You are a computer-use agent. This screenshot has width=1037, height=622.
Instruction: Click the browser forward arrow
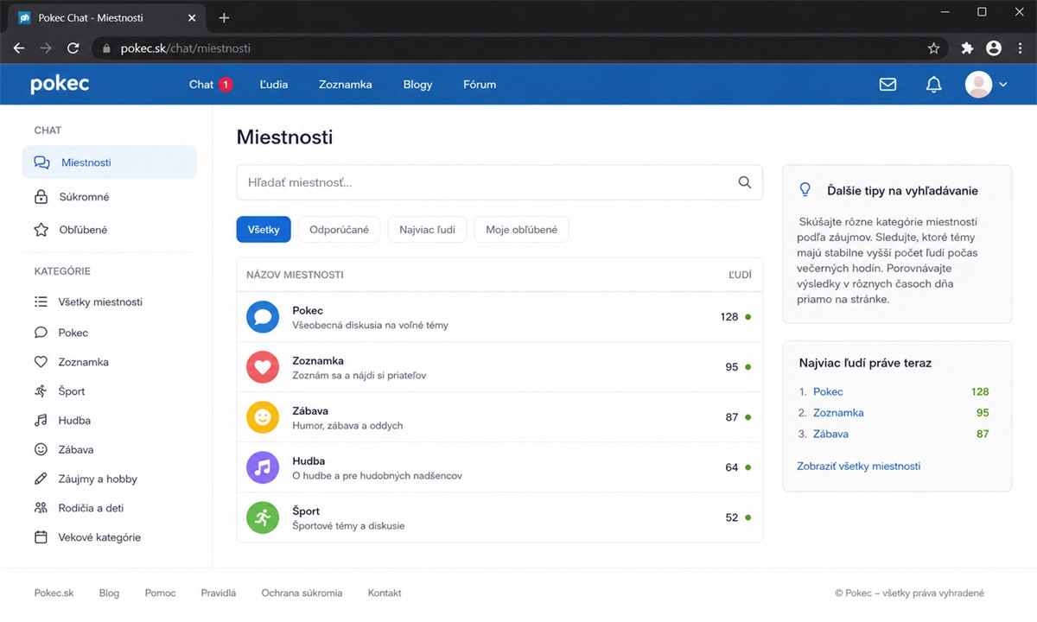(46, 48)
